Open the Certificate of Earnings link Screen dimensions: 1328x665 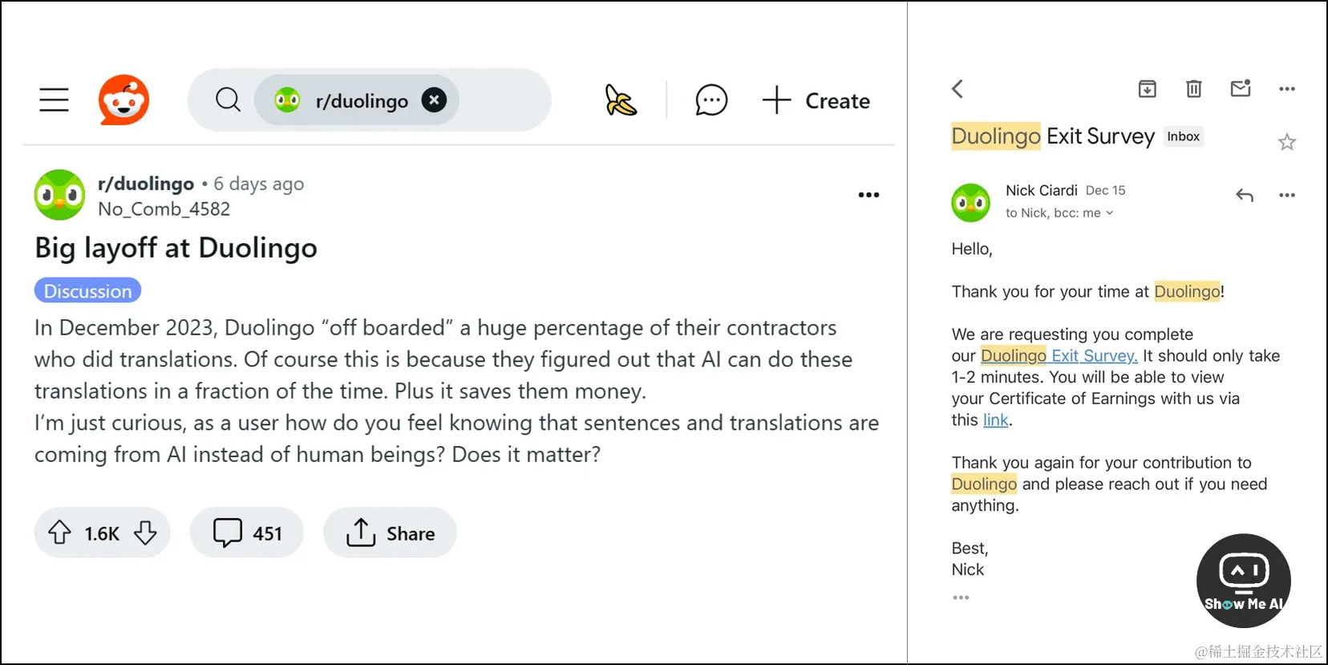(x=996, y=420)
